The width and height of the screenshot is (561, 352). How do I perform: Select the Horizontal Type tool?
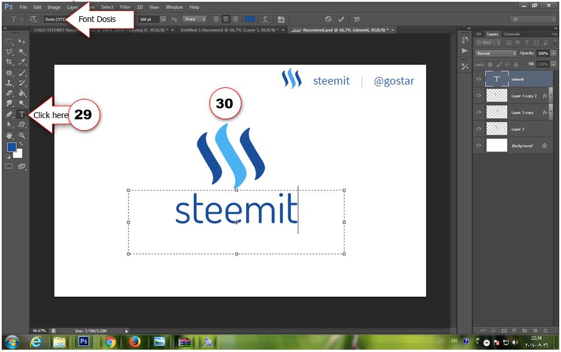click(x=22, y=115)
